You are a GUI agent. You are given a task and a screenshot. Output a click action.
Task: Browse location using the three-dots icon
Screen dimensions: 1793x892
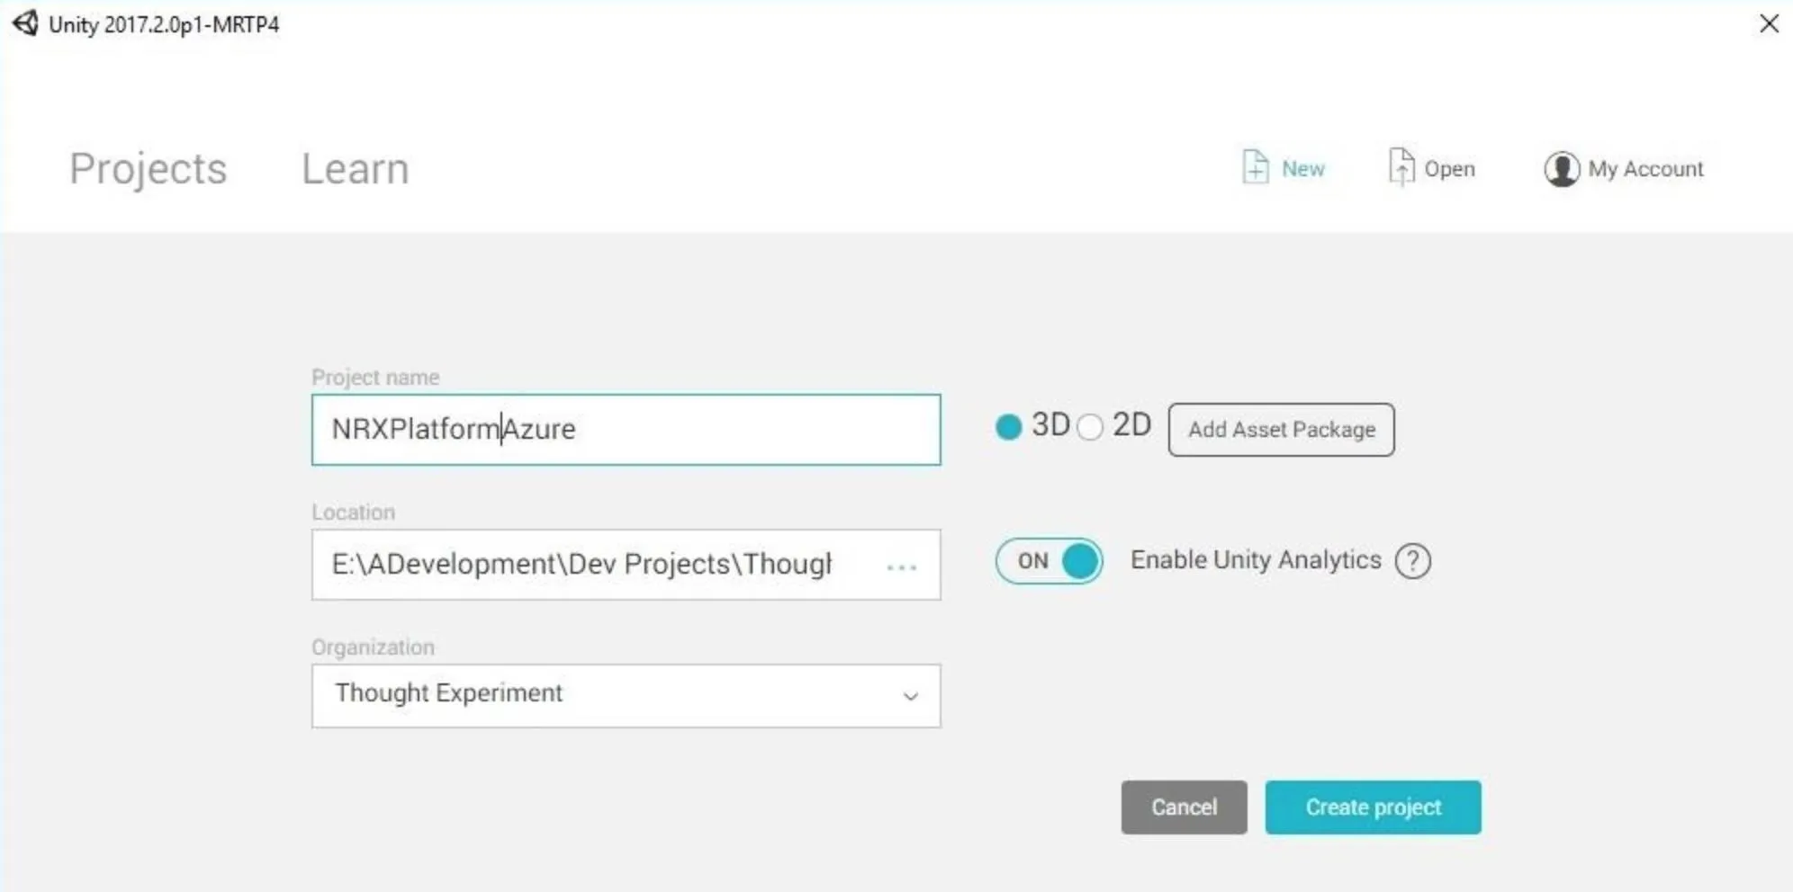tap(901, 567)
